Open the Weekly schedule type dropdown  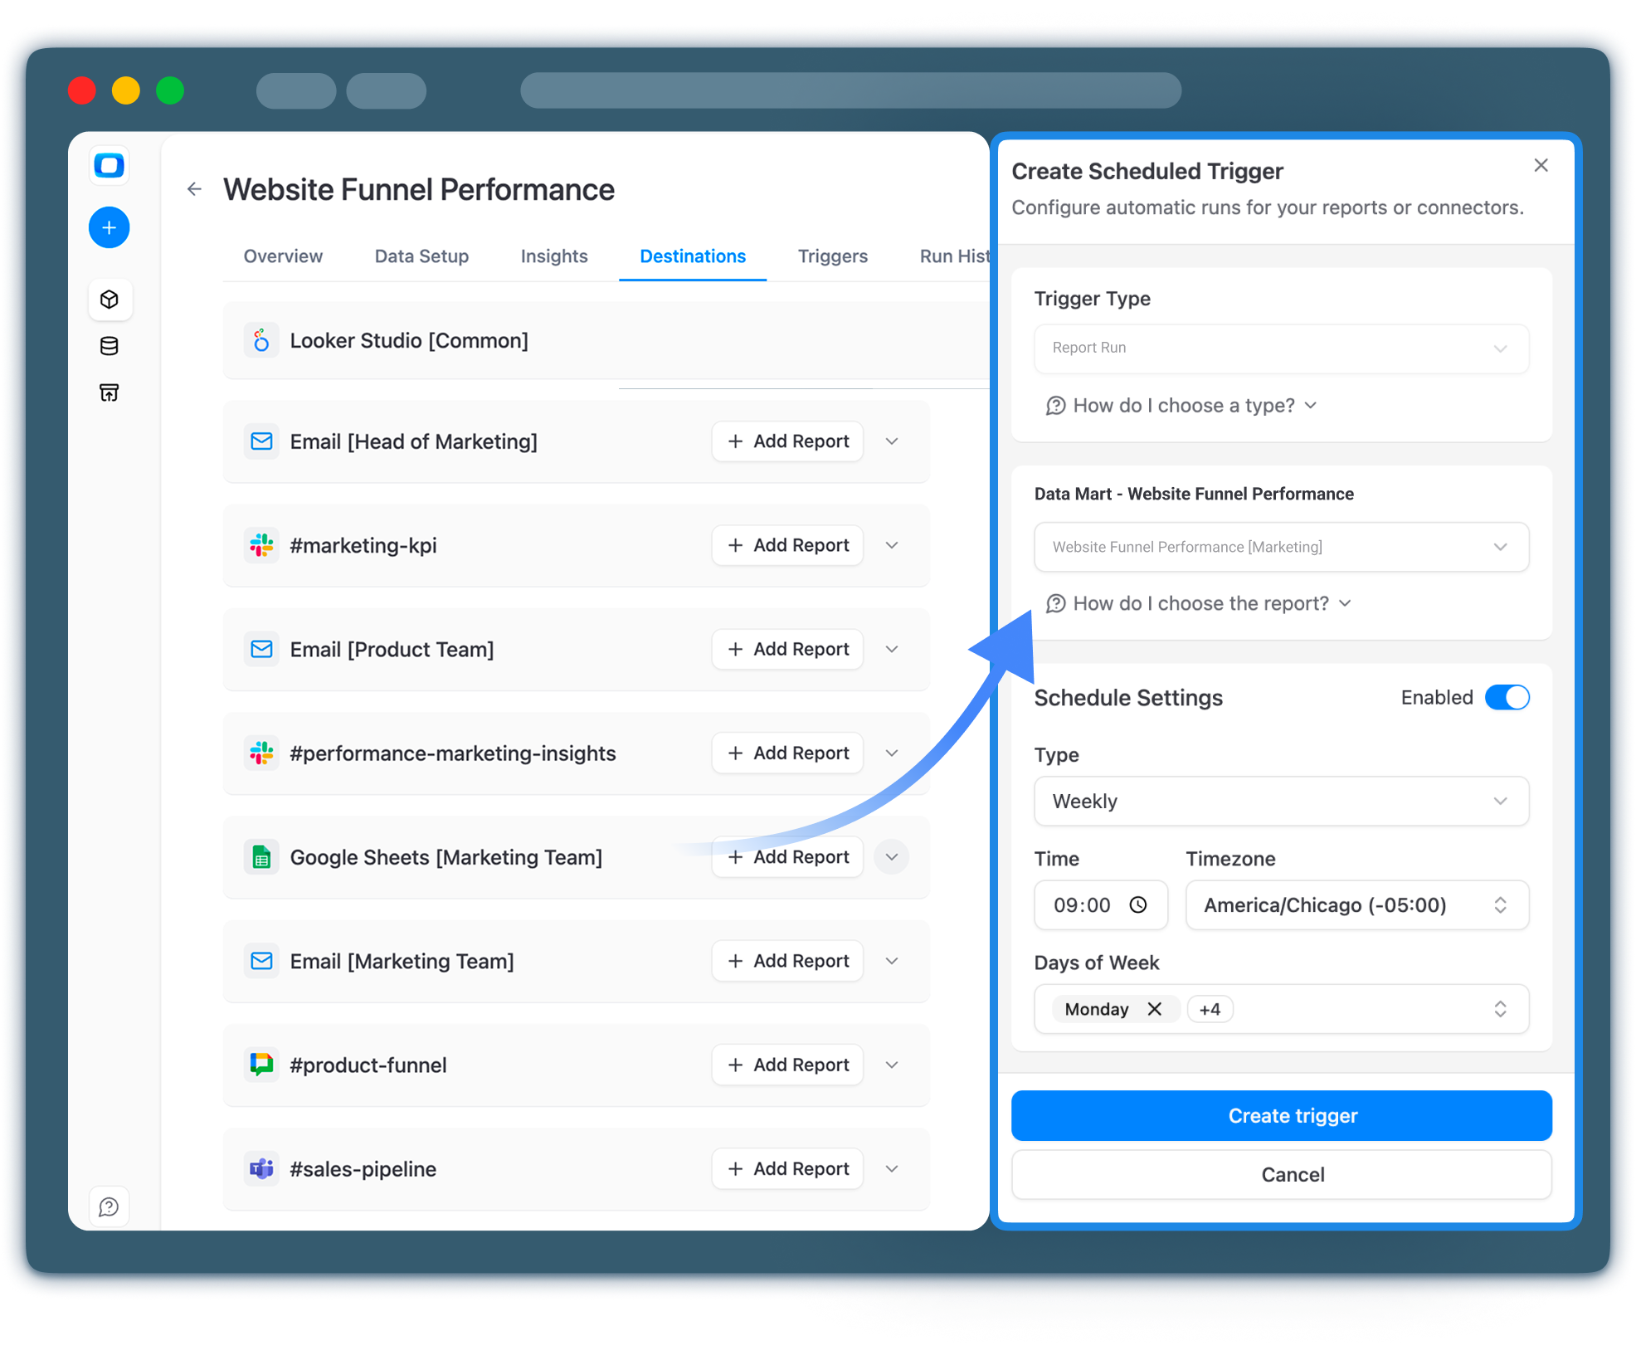[x=1281, y=801]
